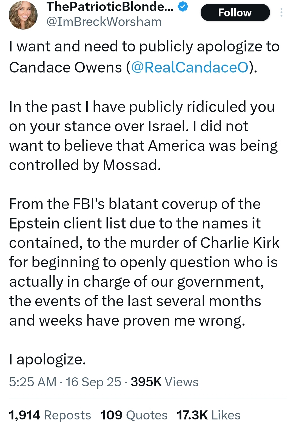
Task: Open the @RealCandaceO mention
Action: [x=190, y=67]
